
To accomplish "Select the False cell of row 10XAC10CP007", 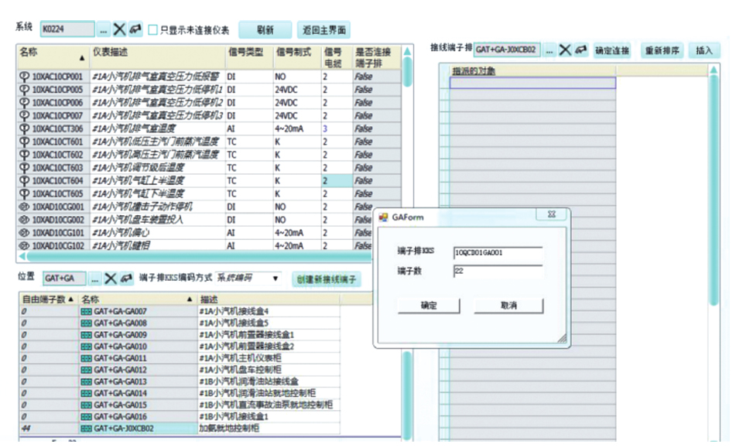I will coord(376,116).
